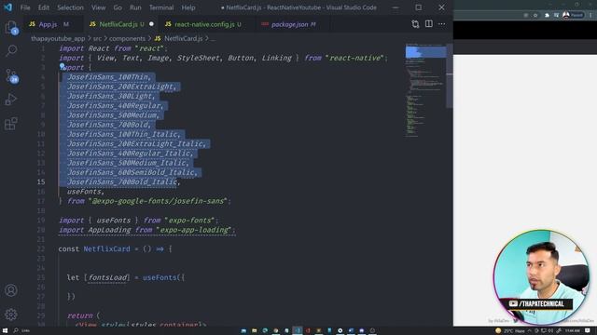The height and width of the screenshot is (335, 597).
Task: Click the VS Code logo icon
Action: (7, 7)
